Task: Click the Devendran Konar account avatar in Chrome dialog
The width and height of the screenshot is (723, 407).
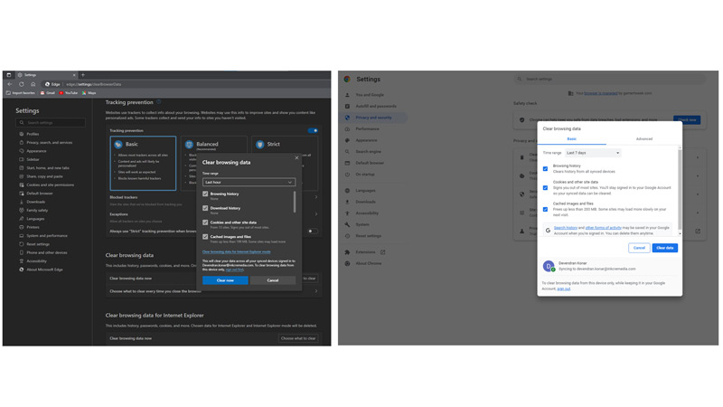Action: click(x=549, y=266)
